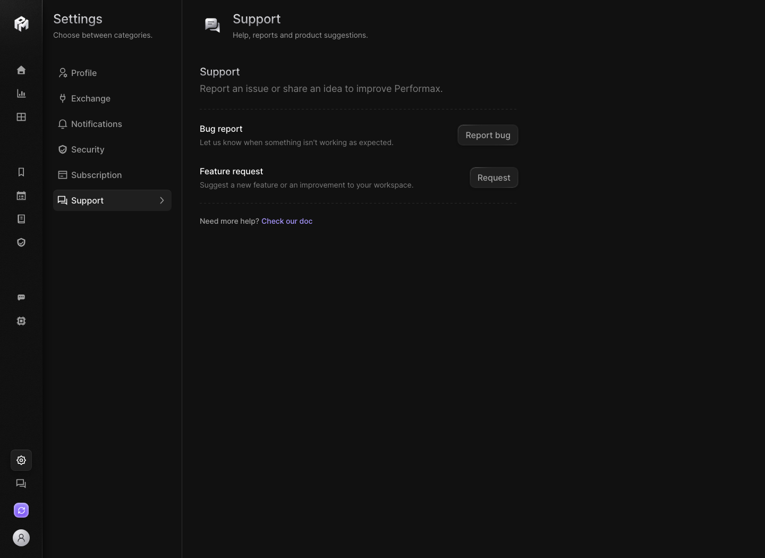
Task: Click the Performax logo icon
Action: point(21,23)
